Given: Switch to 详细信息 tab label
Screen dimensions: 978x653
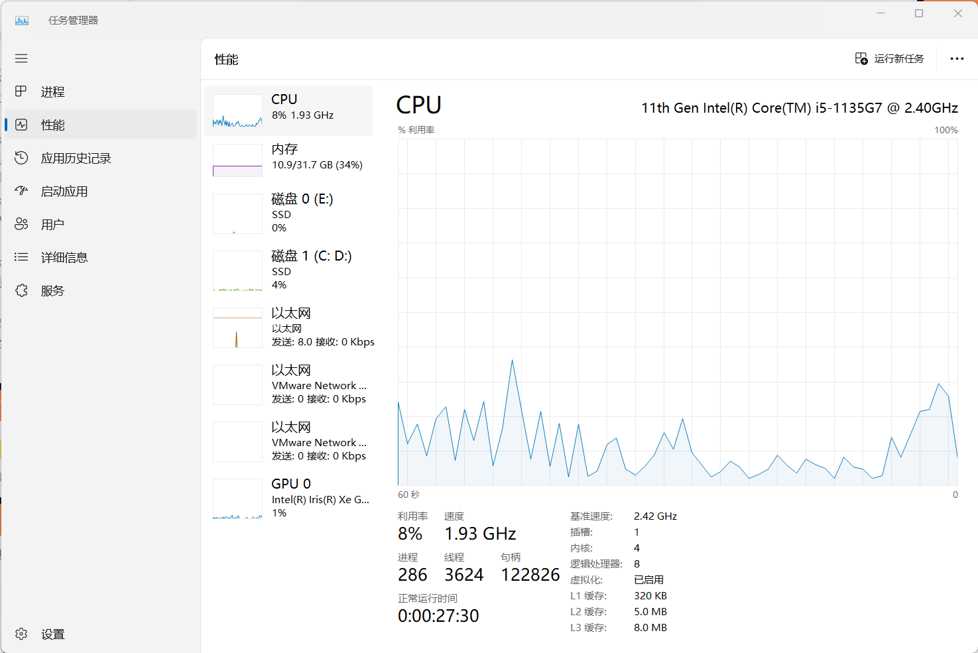Looking at the screenshot, I should [x=64, y=257].
